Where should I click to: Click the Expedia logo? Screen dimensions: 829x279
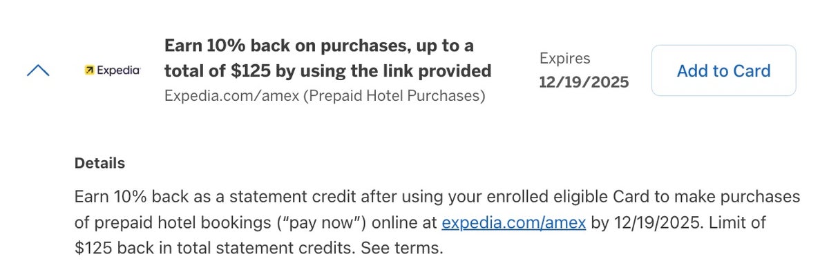pyautogui.click(x=112, y=70)
